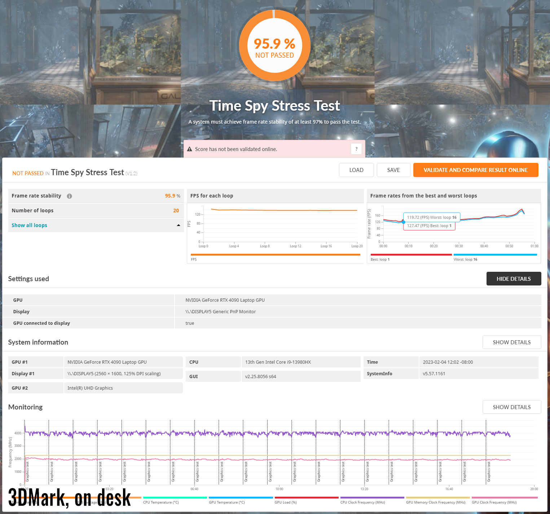The width and height of the screenshot is (550, 514).
Task: Click the 95.9 % score circle
Action: pyautogui.click(x=274, y=45)
